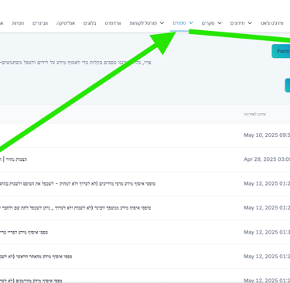Open the וורדפרס nav item
Screen dimensions: 290x283
(x=113, y=23)
